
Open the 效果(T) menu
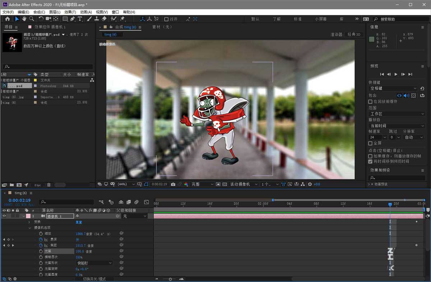70,12
